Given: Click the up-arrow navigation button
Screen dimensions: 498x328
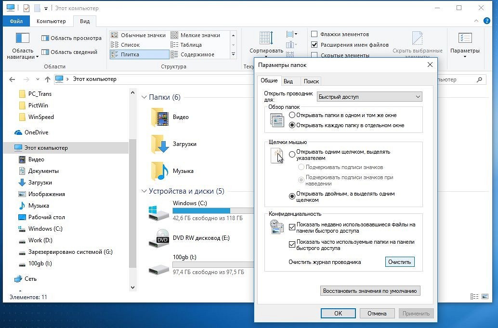Looking at the screenshot, I should pos(47,79).
